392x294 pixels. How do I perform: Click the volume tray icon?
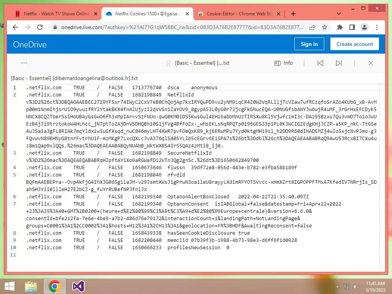pyautogui.click(x=356, y=286)
